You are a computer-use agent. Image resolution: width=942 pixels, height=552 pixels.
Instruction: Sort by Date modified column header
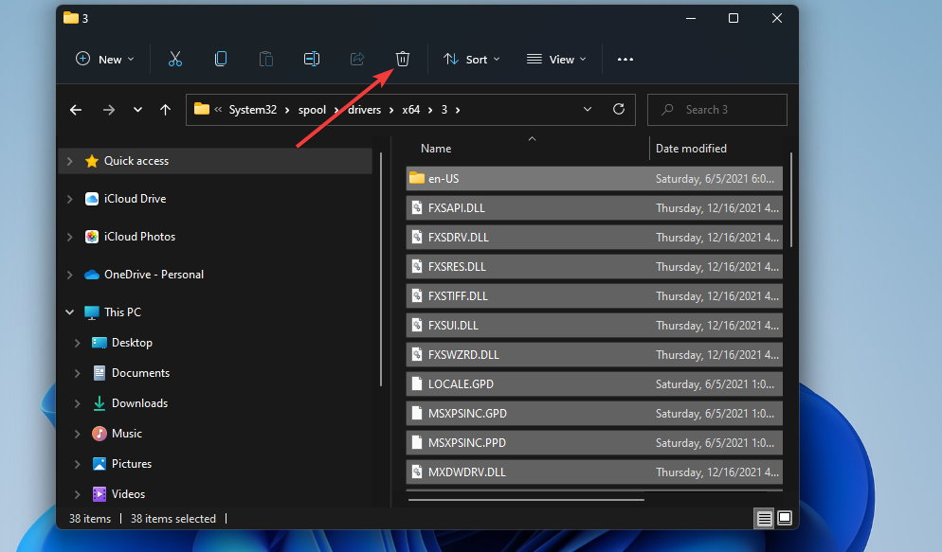(x=691, y=149)
